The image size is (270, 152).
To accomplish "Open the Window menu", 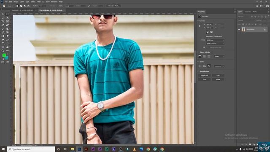I will click(54, 2).
